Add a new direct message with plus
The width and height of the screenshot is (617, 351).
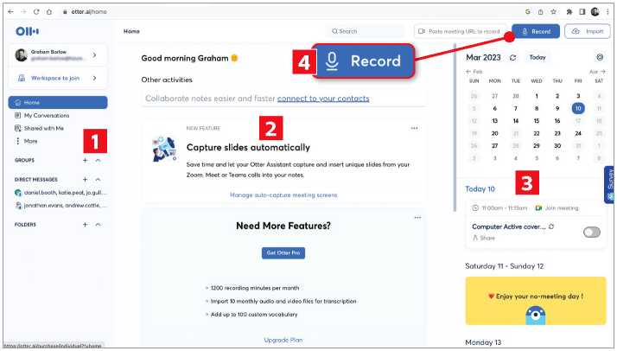(x=85, y=180)
